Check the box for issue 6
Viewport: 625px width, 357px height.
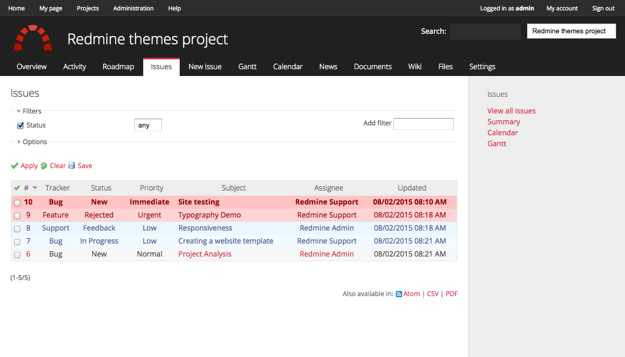pos(17,254)
